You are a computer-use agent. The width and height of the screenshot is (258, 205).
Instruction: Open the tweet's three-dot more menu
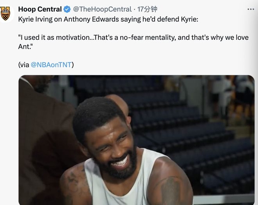click(250, 9)
